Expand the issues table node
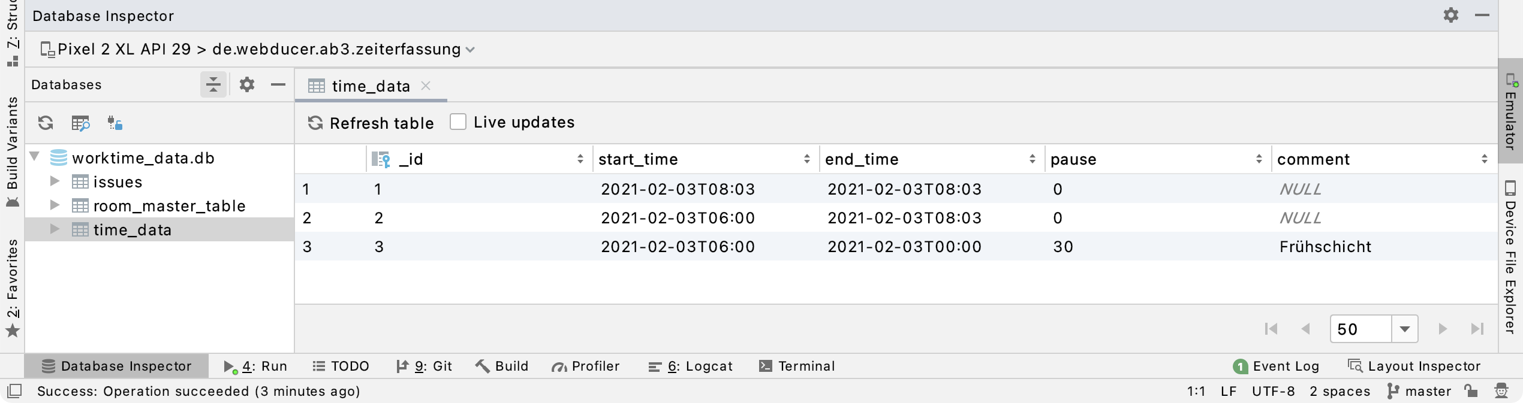Screen dimensions: 1523x403 click(x=55, y=181)
